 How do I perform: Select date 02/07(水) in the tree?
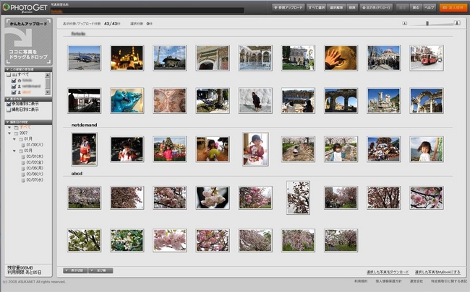(35, 180)
